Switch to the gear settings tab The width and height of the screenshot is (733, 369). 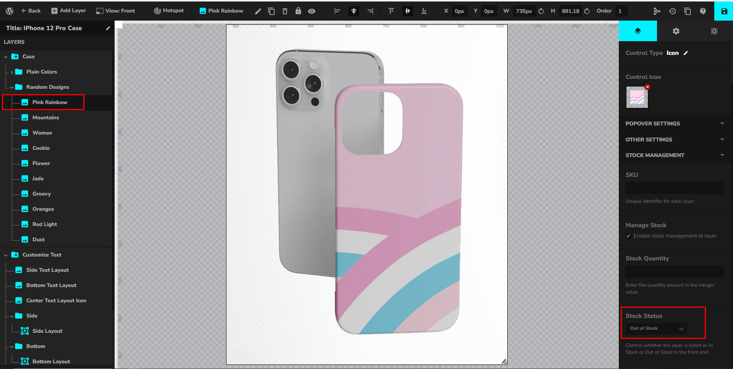point(676,31)
